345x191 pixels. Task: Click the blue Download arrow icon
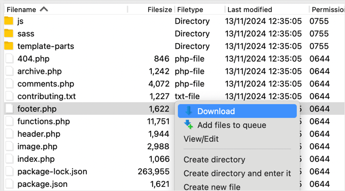pos(188,111)
